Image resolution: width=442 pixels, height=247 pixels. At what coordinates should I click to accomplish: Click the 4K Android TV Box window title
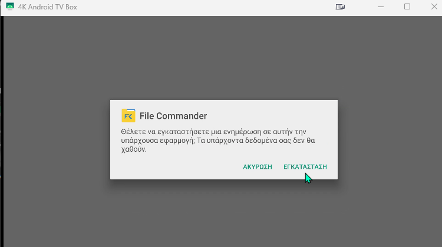[x=48, y=7]
